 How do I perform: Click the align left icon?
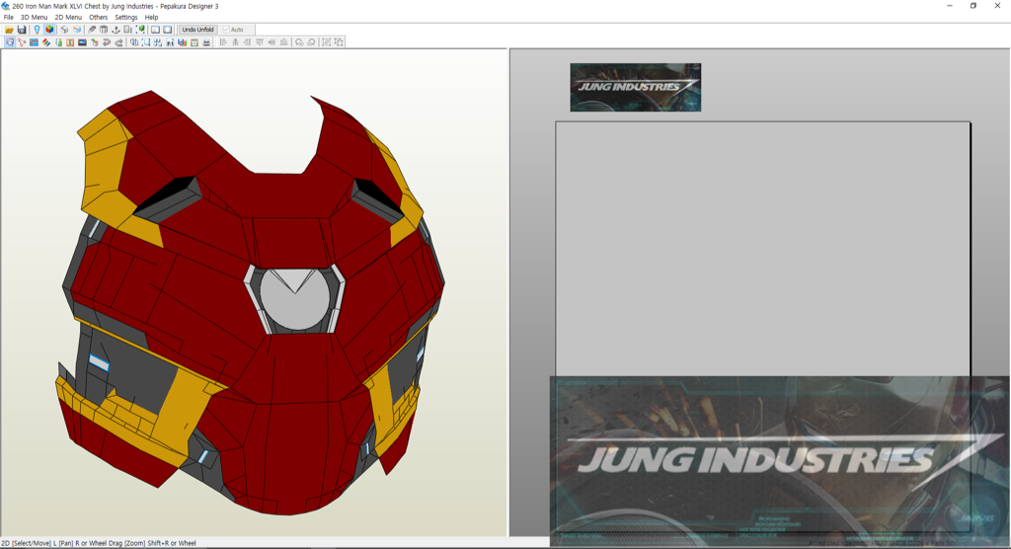tap(222, 42)
